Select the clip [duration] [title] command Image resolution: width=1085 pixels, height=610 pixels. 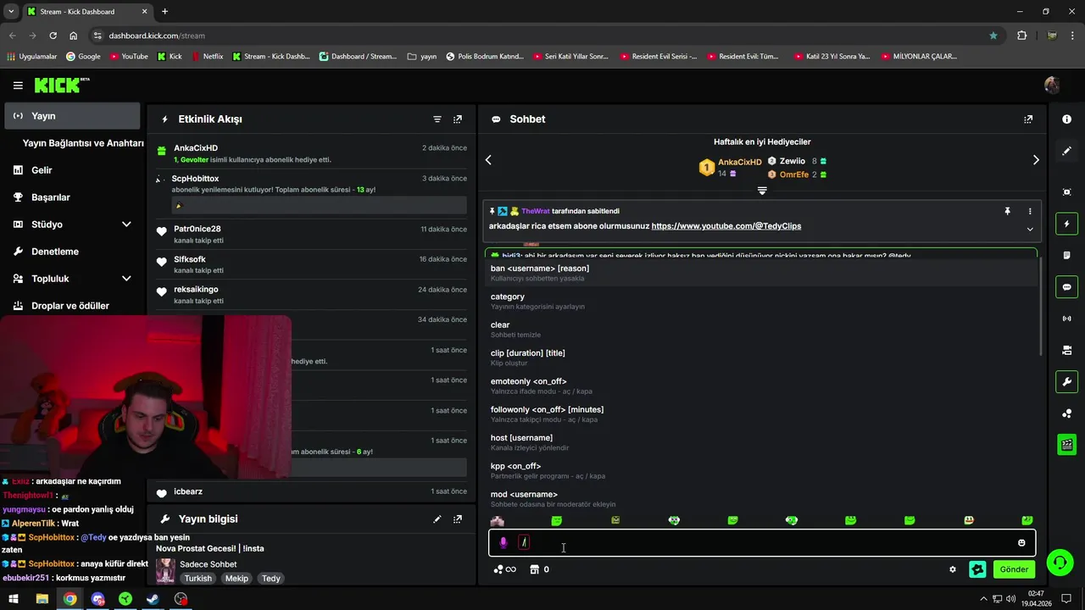761,358
